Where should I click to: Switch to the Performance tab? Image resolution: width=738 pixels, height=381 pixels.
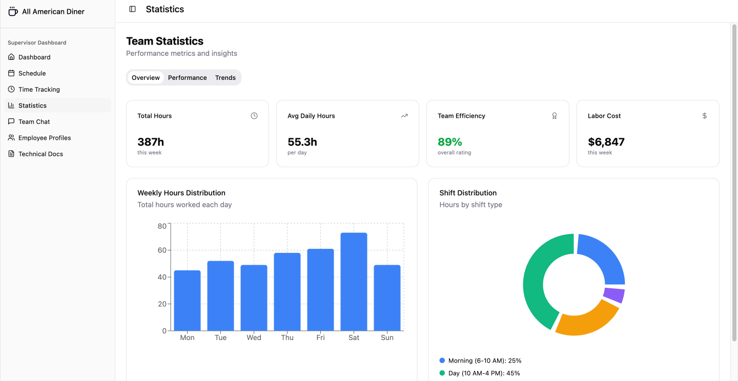pyautogui.click(x=187, y=77)
